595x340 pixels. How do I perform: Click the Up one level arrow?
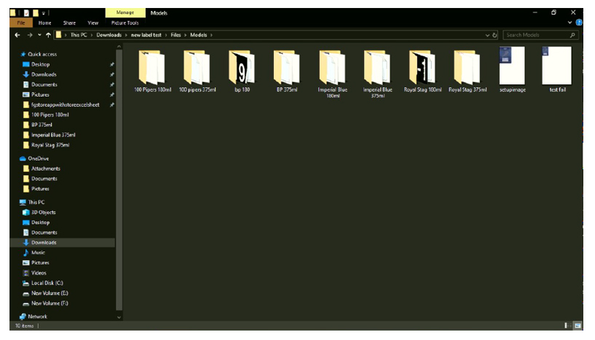point(49,35)
